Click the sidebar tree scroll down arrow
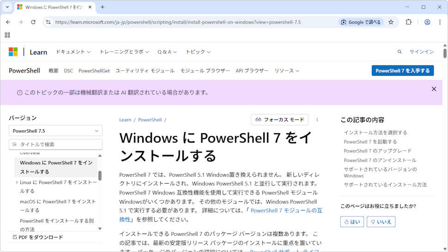 tap(100, 228)
